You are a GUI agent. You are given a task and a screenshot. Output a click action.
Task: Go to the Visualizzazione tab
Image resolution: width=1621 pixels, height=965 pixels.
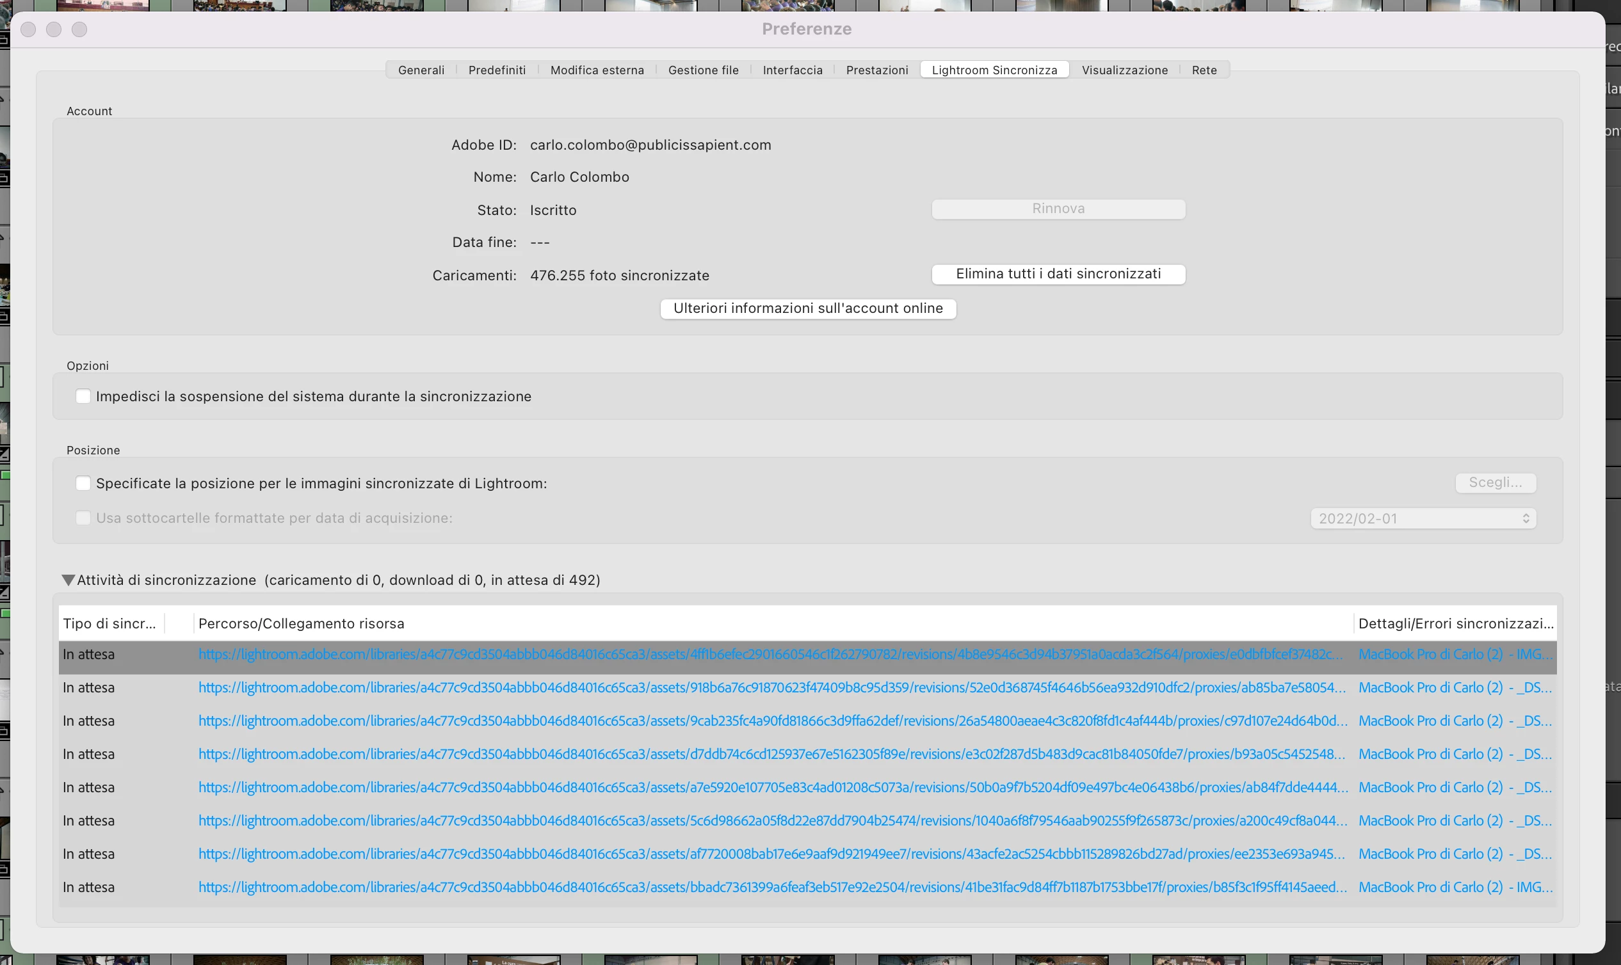point(1124,70)
